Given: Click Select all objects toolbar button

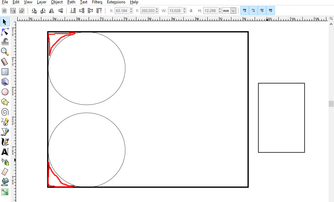Looking at the screenshot, I should click(5, 11).
